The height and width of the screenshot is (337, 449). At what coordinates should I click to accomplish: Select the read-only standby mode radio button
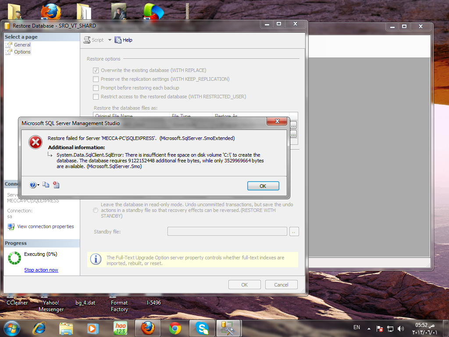(x=96, y=210)
